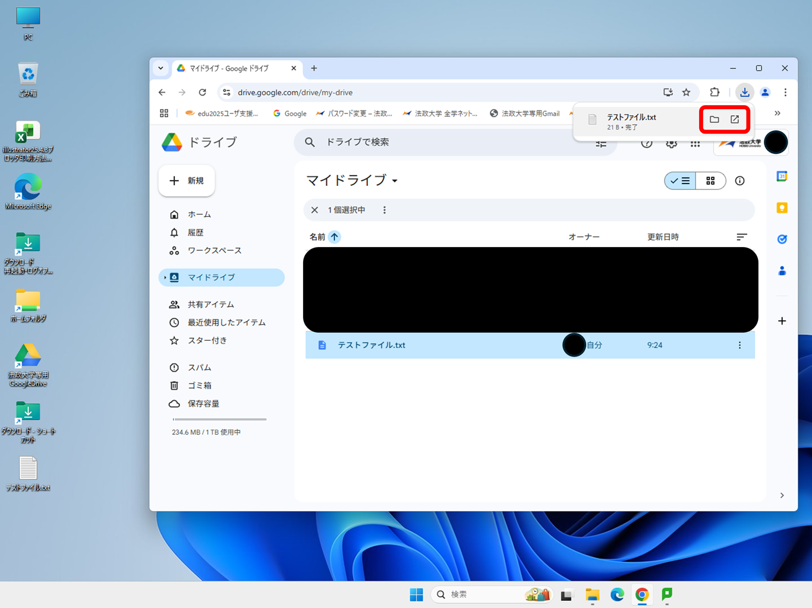
Task: Reverse name sort direction arrow
Action: point(335,237)
